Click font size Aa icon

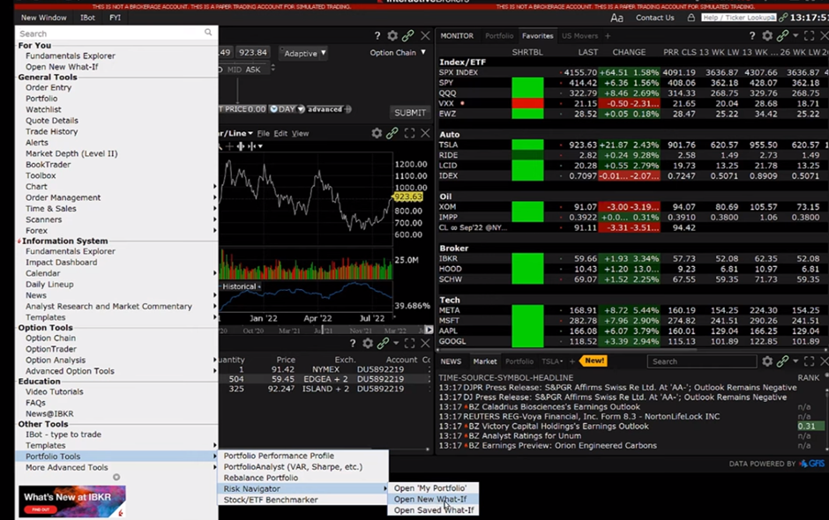pyautogui.click(x=616, y=18)
